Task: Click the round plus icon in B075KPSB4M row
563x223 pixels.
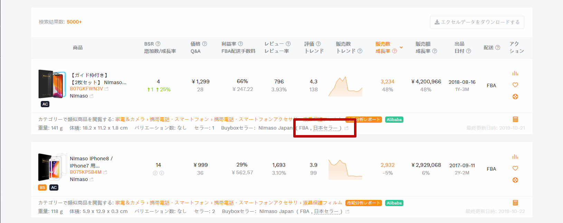Action: pos(515,180)
